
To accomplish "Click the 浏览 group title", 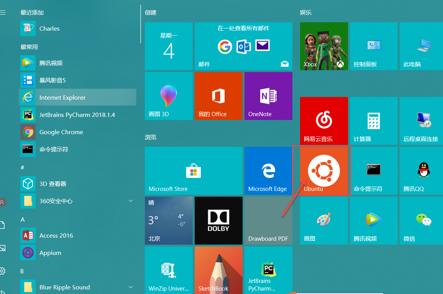I will pos(151,137).
